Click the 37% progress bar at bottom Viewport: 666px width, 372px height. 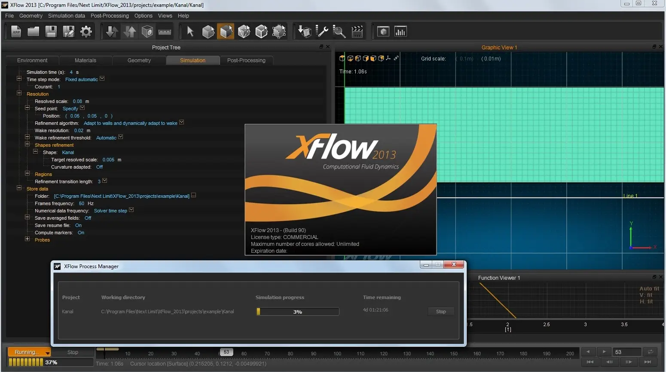point(51,363)
